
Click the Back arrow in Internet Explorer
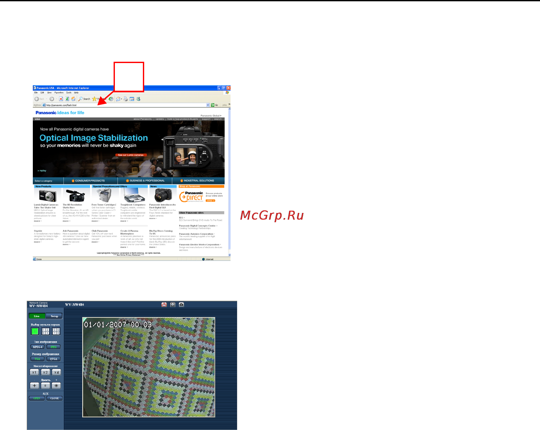(x=37, y=99)
